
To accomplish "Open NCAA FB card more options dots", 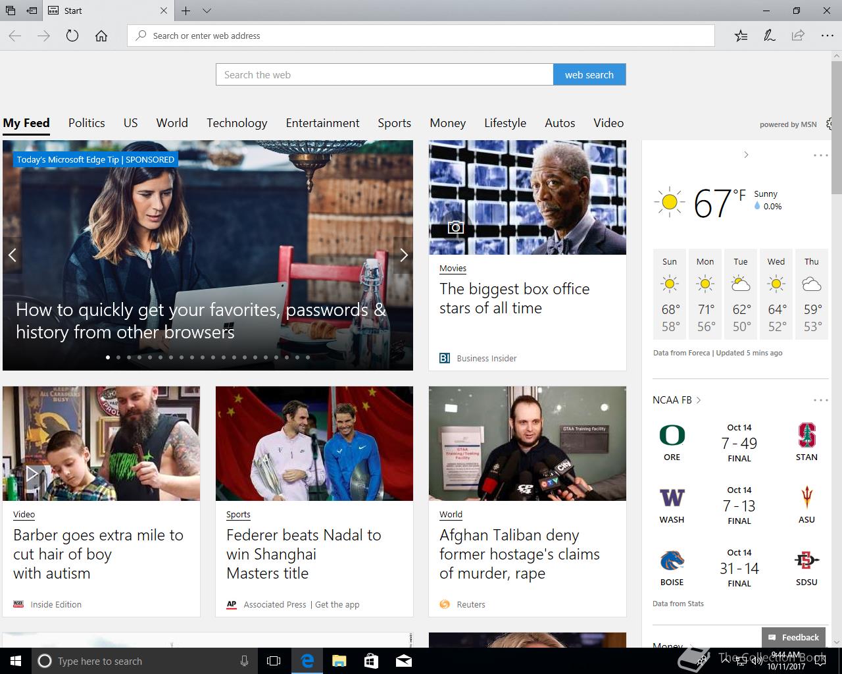I will click(820, 400).
